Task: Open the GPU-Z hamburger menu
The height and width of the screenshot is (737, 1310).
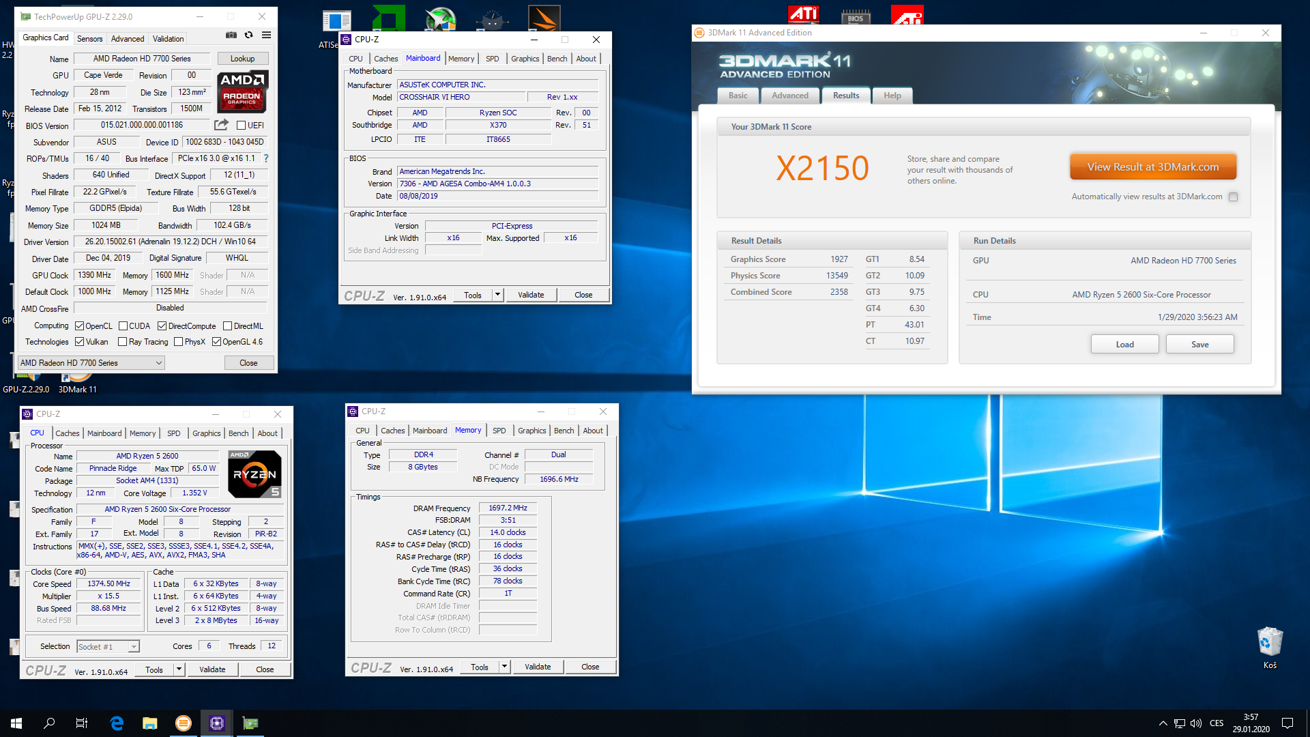Action: pos(267,35)
